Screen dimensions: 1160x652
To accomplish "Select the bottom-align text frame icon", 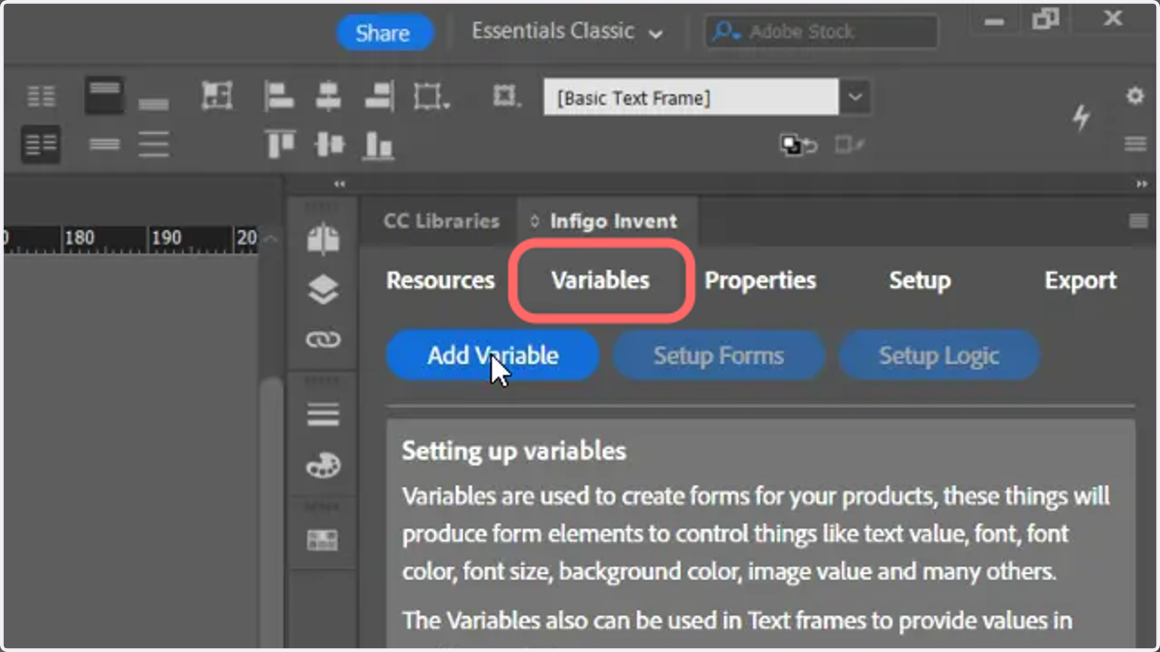I will coord(154,102).
